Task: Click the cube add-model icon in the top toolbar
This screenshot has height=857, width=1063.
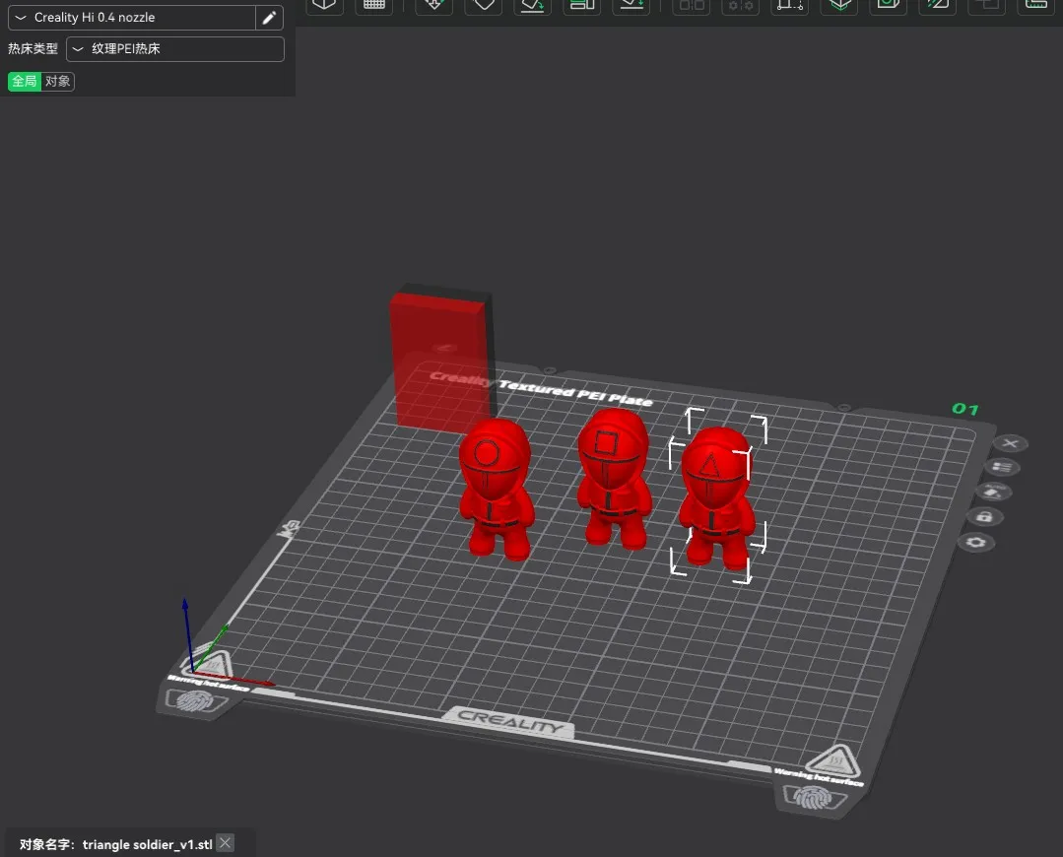Action: coord(324,6)
